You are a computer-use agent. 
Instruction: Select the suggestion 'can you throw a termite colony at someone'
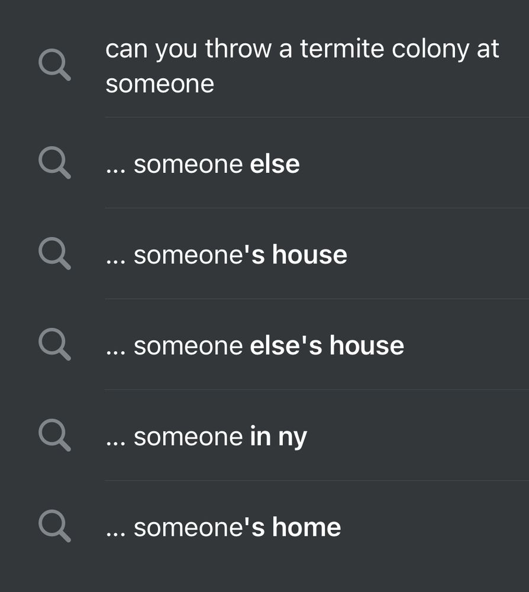click(x=266, y=65)
